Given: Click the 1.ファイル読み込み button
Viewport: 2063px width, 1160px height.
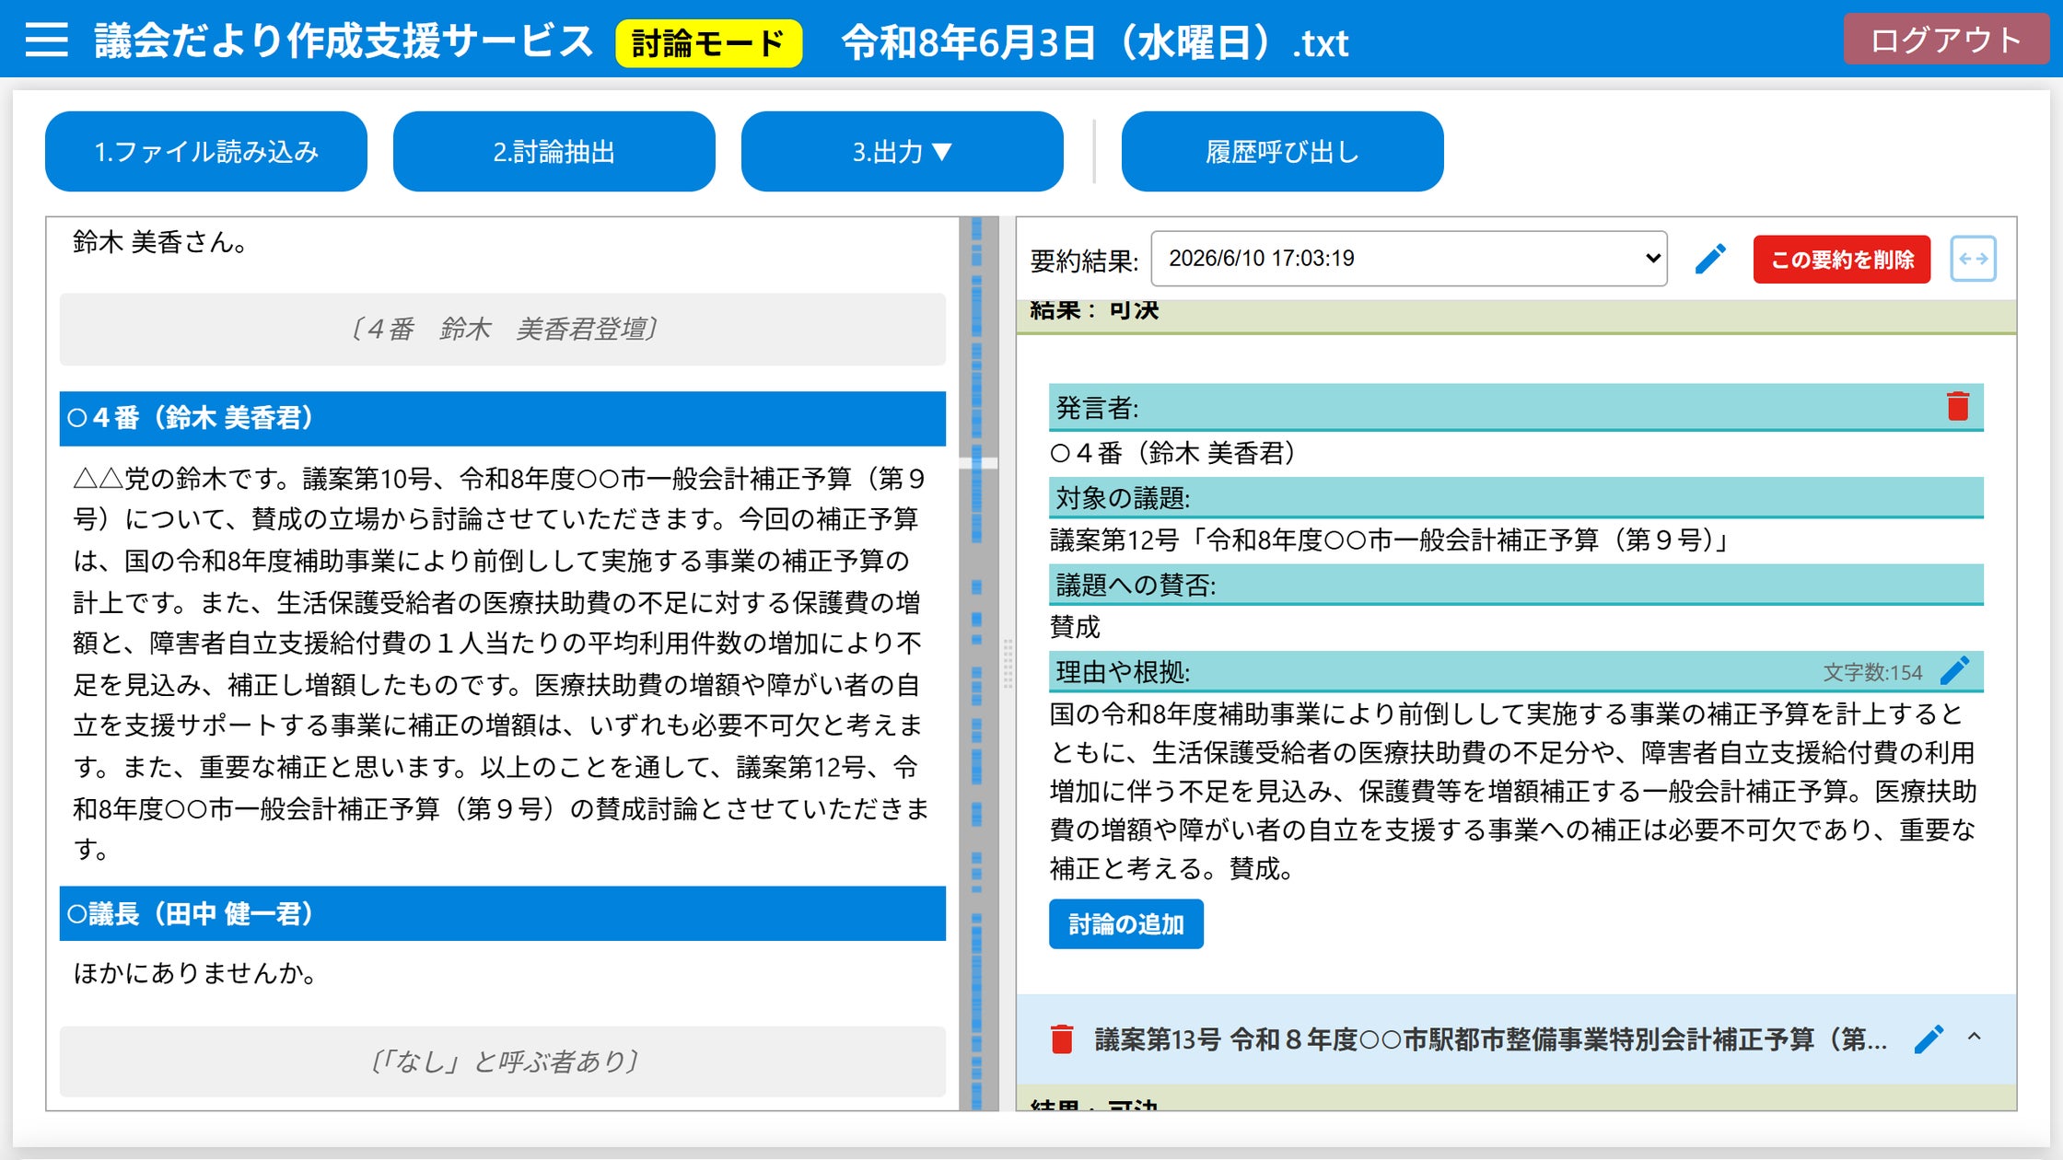Looking at the screenshot, I should pos(206,152).
